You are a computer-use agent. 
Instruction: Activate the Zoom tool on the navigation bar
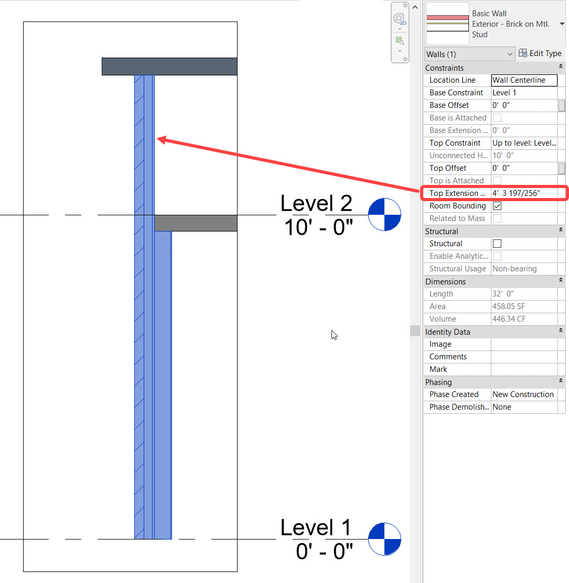click(x=399, y=40)
